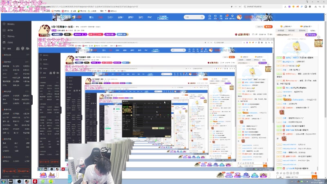Click the purple square extension icon in browser toolbar
Image resolution: width=327 pixels, height=184 pixels.
pos(289,7)
